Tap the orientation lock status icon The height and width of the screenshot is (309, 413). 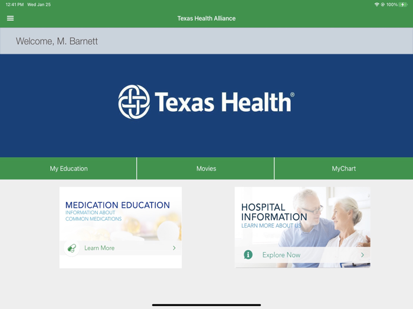coord(382,5)
